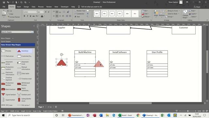The width and height of the screenshot is (209, 118).
Task: Open Fill color dropdown
Action: point(145,10)
